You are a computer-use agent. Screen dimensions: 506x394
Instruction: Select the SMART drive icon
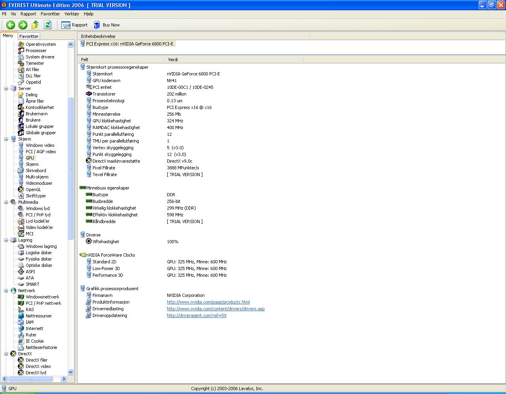click(21, 284)
